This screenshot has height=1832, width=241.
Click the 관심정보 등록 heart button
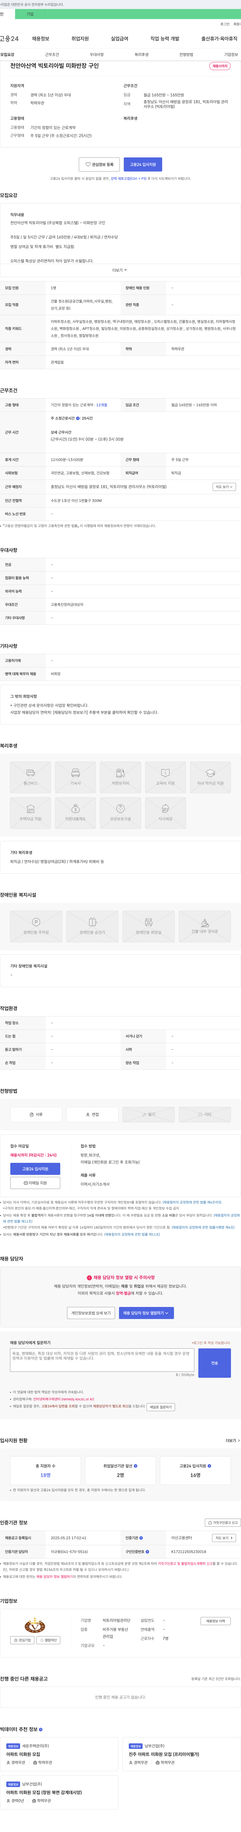(x=99, y=164)
